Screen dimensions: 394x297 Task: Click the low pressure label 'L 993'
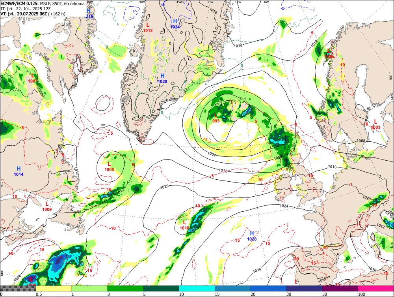(x=216, y=118)
